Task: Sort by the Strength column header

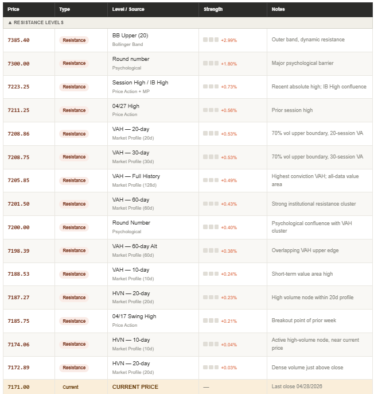Action: pos(213,9)
